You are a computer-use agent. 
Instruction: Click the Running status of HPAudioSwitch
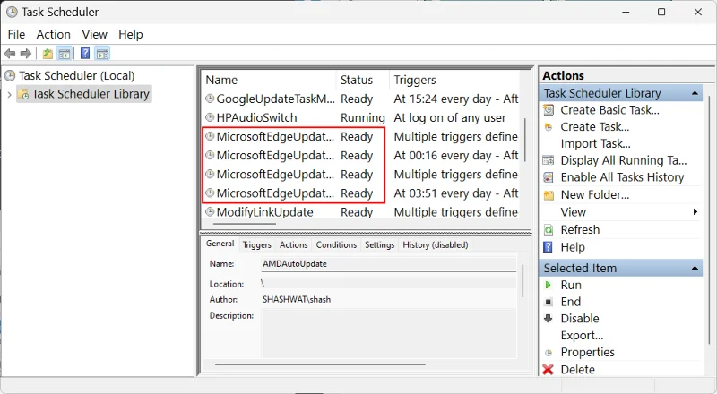point(363,118)
